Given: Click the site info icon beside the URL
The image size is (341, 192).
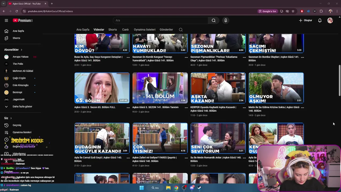Looking at the screenshot, I should coord(24,11).
